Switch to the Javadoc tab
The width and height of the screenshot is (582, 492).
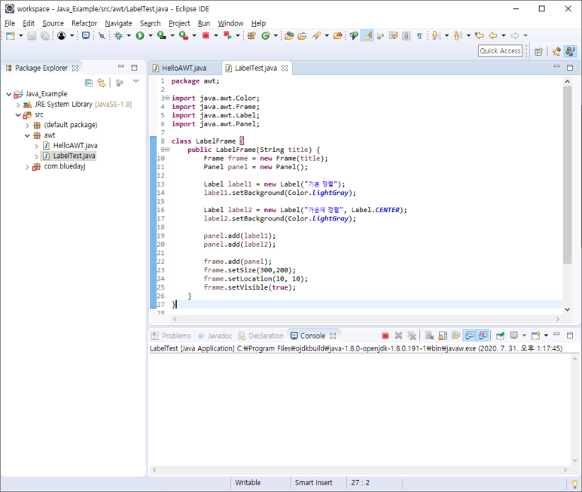click(215, 336)
